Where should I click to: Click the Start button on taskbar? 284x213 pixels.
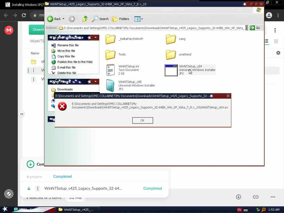click(5, 209)
